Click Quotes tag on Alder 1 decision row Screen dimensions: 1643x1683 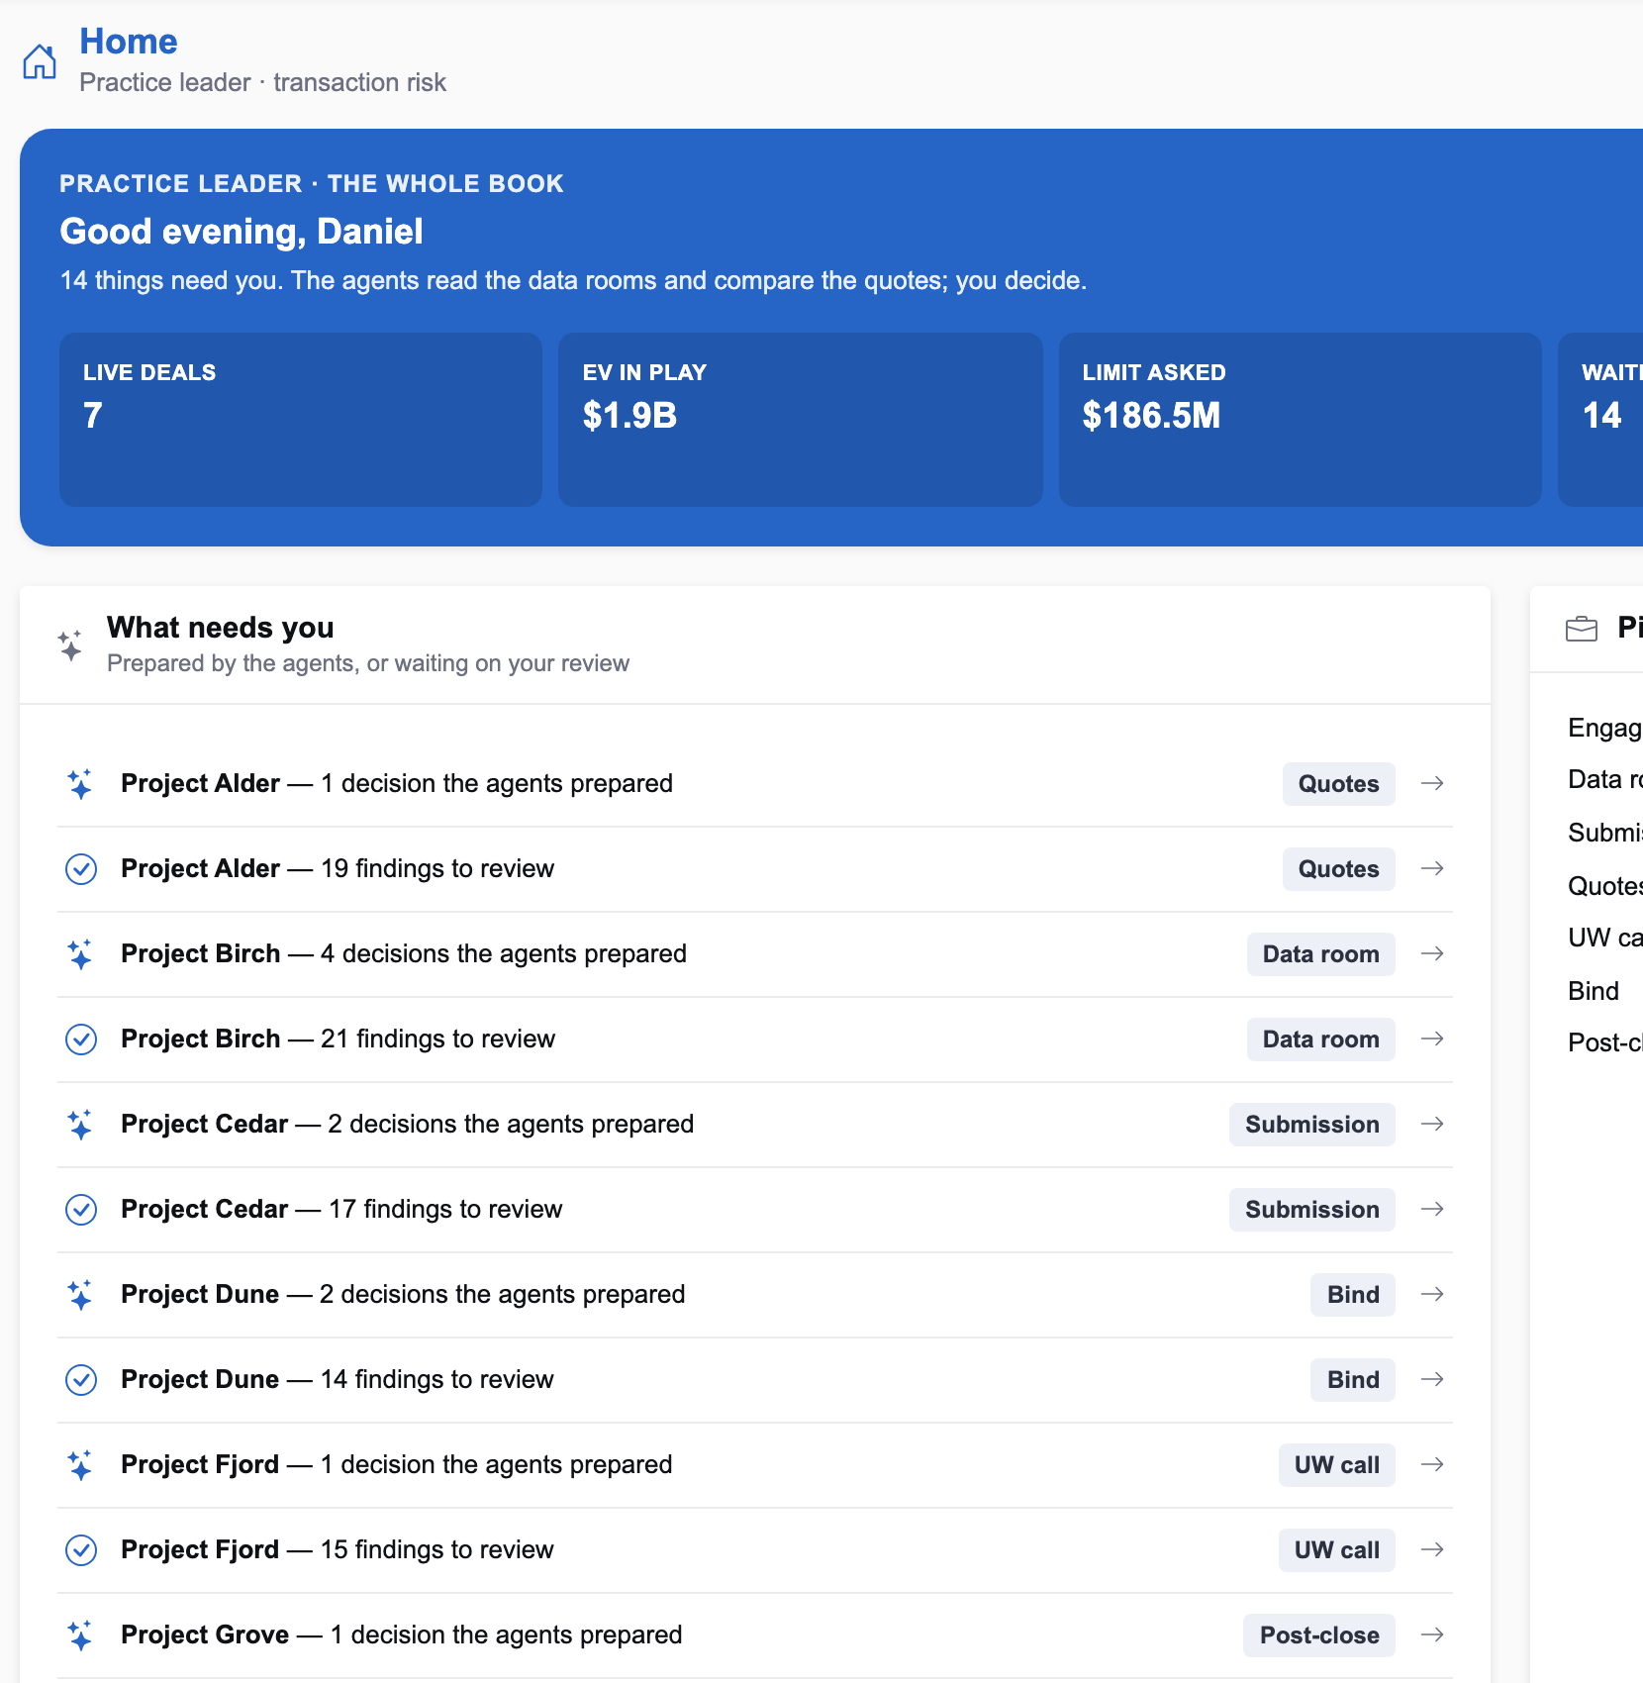(x=1338, y=784)
